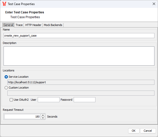The width and height of the screenshot is (158, 137).
Task: Click inside the Description text area
Action: coord(79,56)
